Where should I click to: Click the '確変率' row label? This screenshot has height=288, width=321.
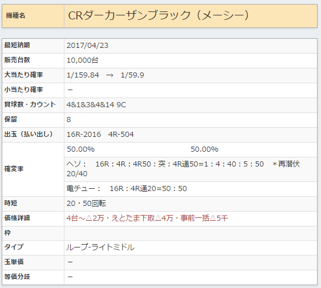[x=14, y=169]
